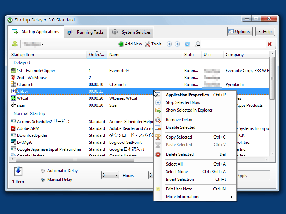Open the Options button
This screenshot has height=214, width=286.
point(240,32)
